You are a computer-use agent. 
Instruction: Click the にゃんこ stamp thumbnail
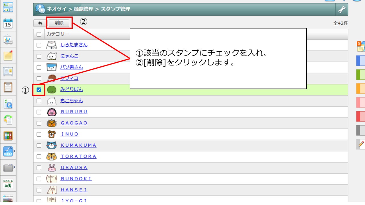coord(51,56)
